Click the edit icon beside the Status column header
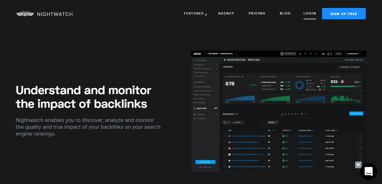 (x=291, y=130)
